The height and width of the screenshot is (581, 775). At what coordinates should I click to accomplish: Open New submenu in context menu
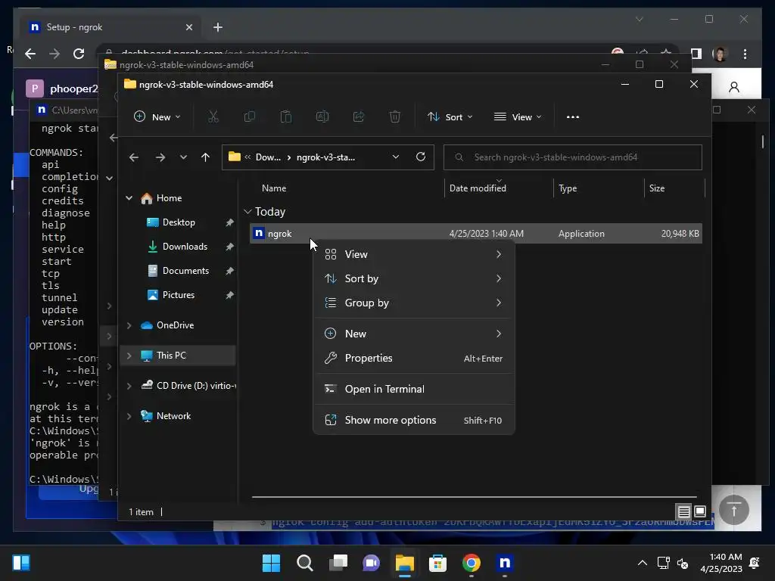(x=414, y=334)
